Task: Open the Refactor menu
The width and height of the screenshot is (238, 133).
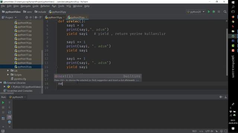Action: tap(45, 6)
